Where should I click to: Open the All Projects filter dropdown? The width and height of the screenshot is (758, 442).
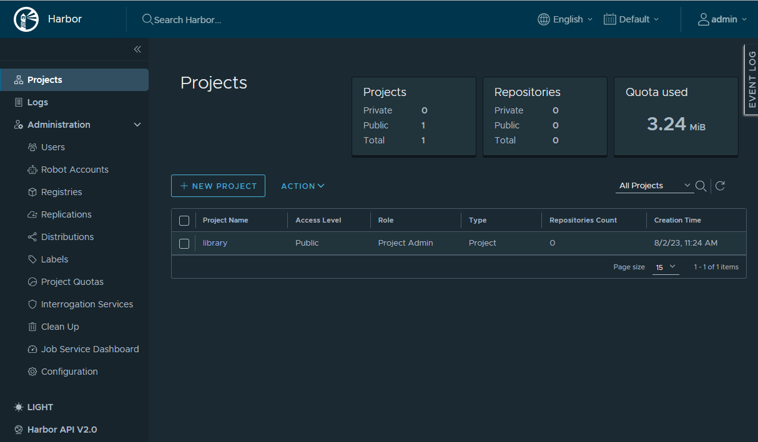654,186
